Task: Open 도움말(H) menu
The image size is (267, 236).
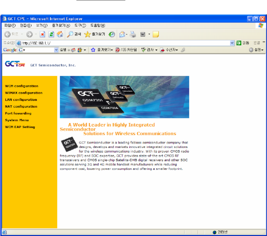Action: pyautogui.click(x=98, y=26)
